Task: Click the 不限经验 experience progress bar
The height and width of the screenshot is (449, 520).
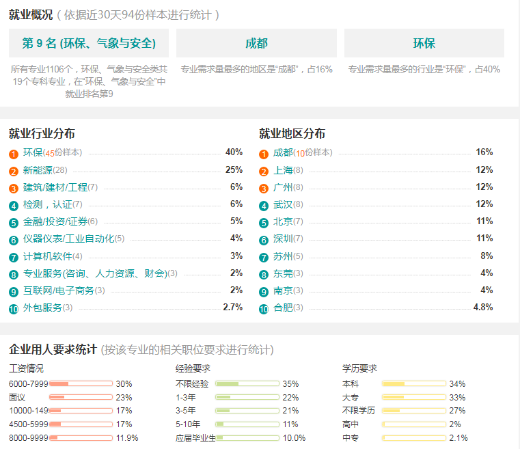Action: [247, 383]
